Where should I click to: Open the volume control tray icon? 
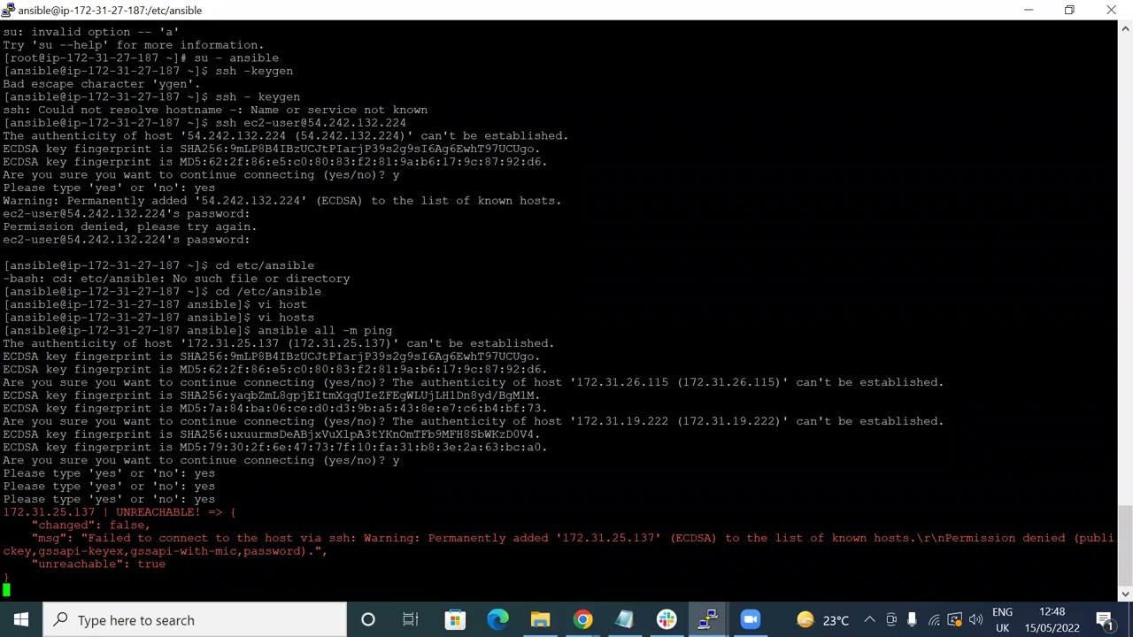[x=975, y=620]
